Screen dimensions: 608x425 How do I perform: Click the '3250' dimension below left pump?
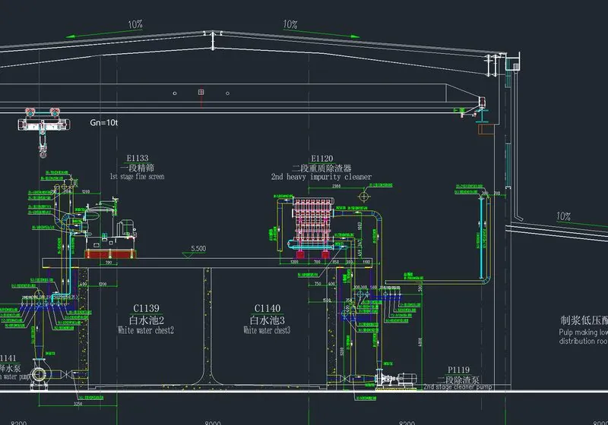[x=78, y=404]
